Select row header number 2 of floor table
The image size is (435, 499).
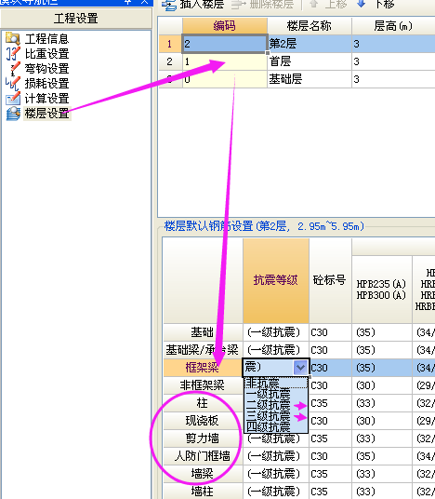click(170, 61)
